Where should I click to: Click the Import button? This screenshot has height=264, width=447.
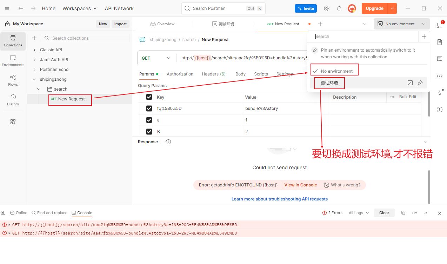tap(120, 24)
